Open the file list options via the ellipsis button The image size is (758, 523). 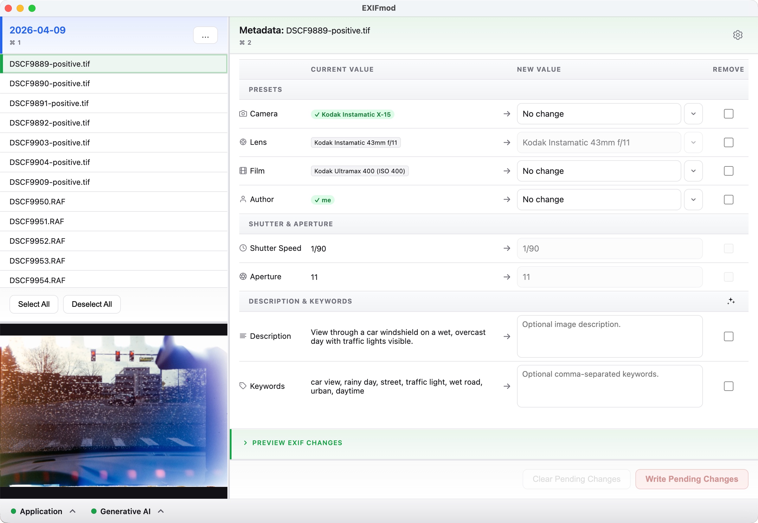pyautogui.click(x=205, y=35)
